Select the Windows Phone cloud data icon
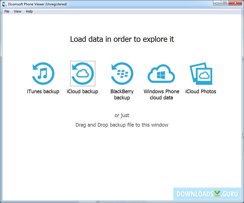244x203 pixels. 161,73
